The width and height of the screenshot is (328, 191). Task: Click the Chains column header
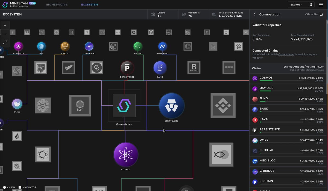pyautogui.click(x=257, y=68)
